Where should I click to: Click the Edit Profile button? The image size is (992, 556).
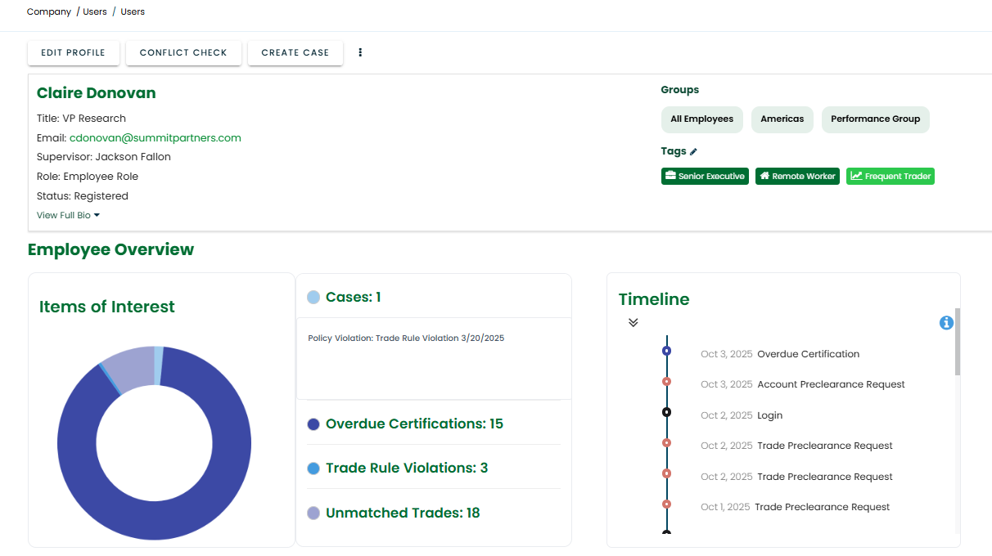[73, 52]
